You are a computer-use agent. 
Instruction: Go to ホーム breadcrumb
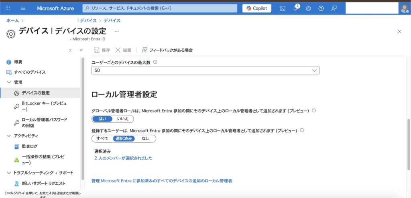pos(12,21)
